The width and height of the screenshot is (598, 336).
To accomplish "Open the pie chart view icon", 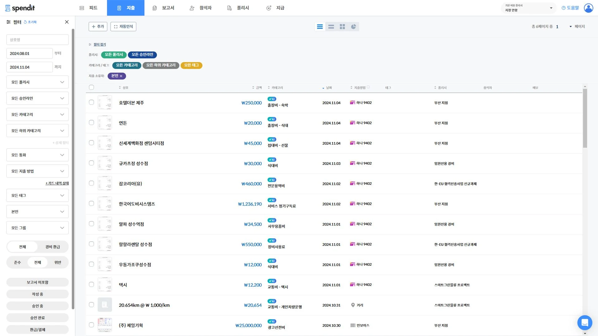I will pyautogui.click(x=354, y=27).
